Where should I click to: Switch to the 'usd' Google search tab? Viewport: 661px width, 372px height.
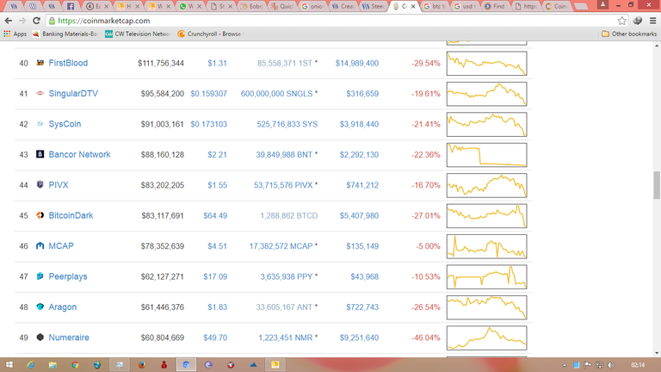[465, 6]
